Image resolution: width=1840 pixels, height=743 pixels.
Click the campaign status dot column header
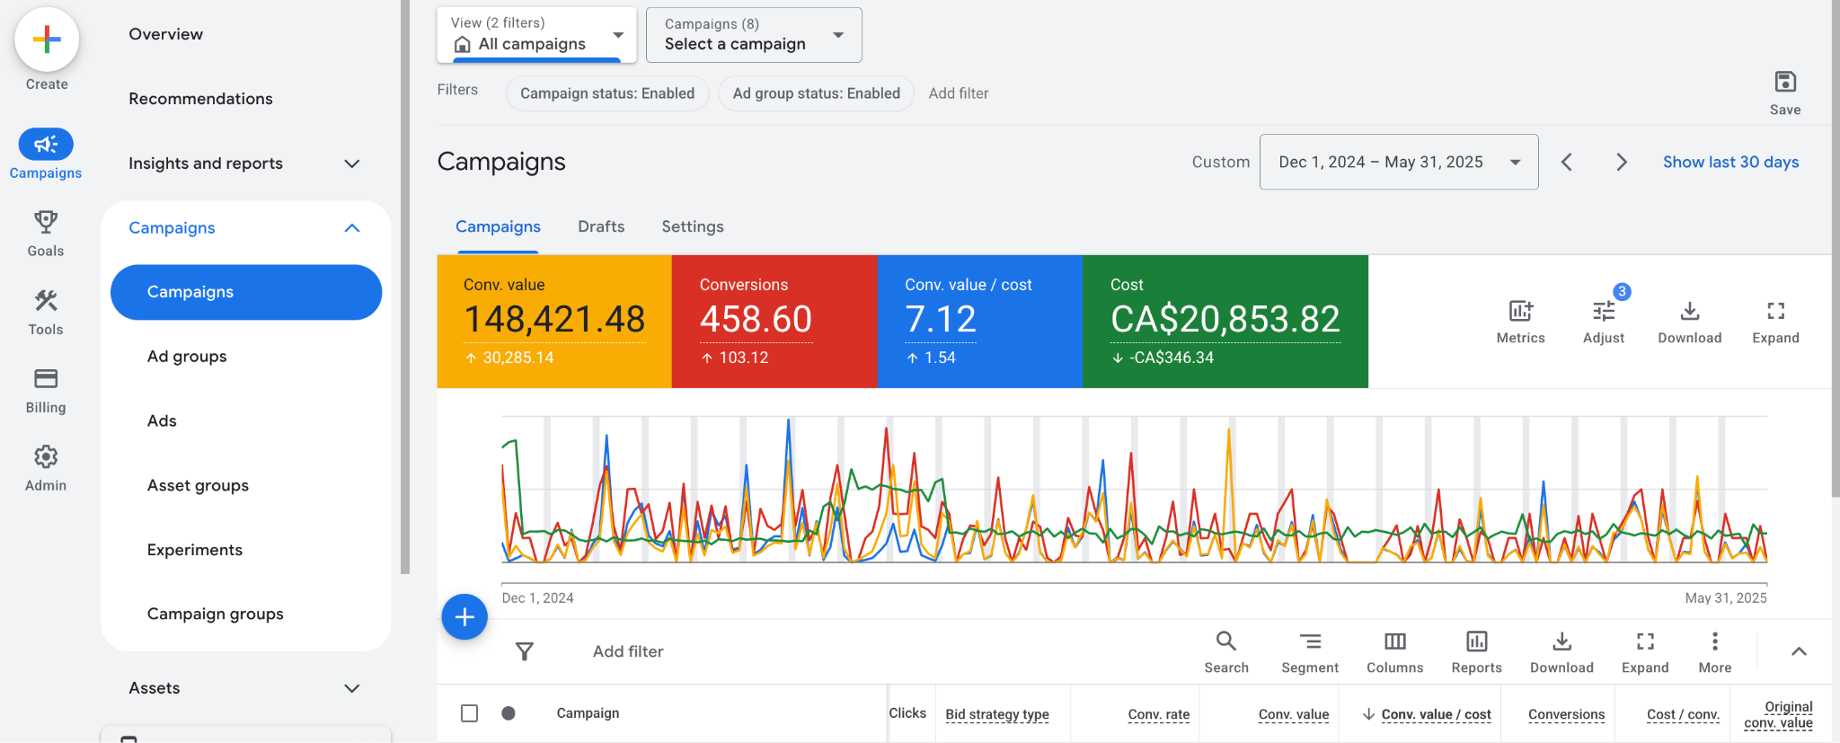click(x=509, y=713)
